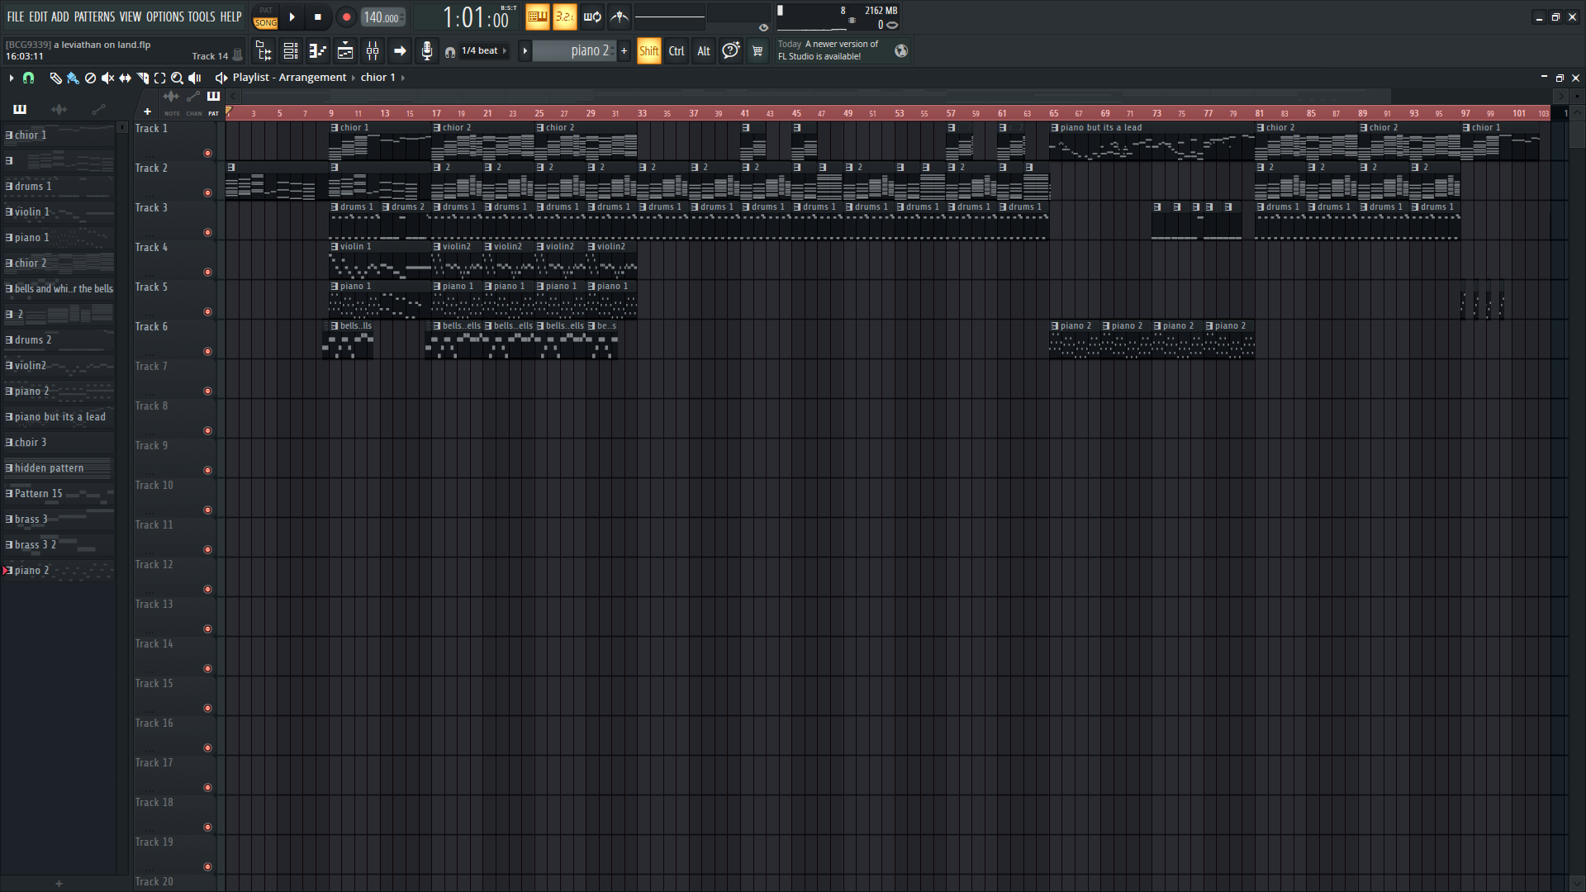The width and height of the screenshot is (1586, 892).
Task: Open the 1/4 beat snap dropdown
Action: point(483,51)
